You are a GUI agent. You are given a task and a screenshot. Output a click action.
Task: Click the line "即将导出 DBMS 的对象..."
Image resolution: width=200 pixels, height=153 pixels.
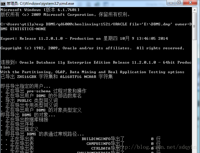click(28, 115)
